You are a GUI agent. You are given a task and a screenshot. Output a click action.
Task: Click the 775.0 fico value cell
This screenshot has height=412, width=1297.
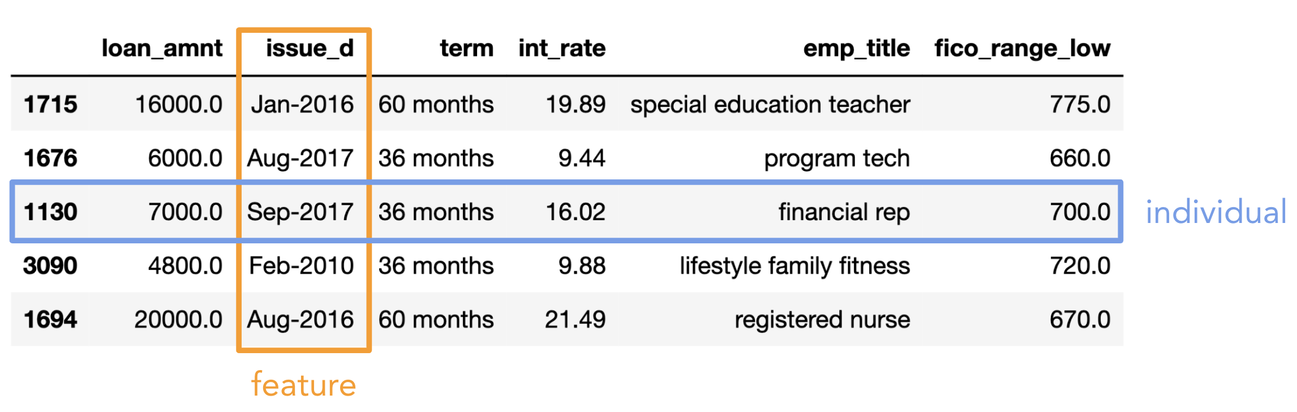tap(1080, 105)
